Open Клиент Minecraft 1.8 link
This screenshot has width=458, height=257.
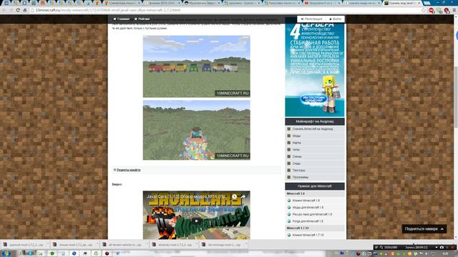306,201
